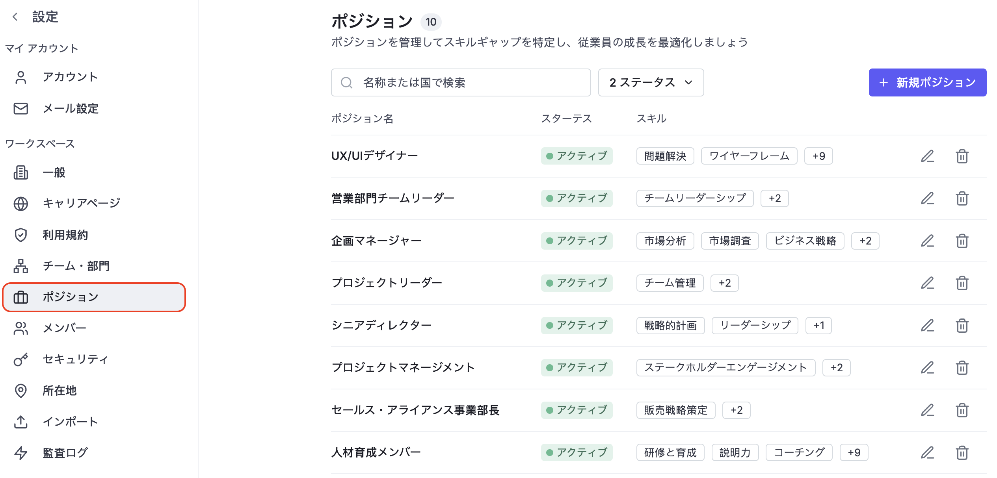Go to セキュリティ settings
Image resolution: width=997 pixels, height=478 pixels.
[x=75, y=359]
